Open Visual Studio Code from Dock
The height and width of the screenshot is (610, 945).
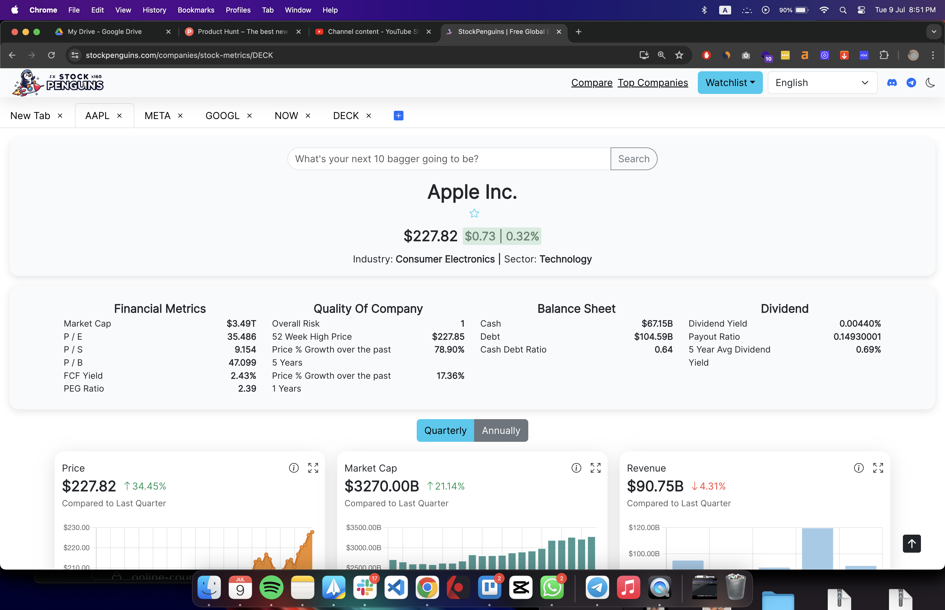[x=396, y=587]
